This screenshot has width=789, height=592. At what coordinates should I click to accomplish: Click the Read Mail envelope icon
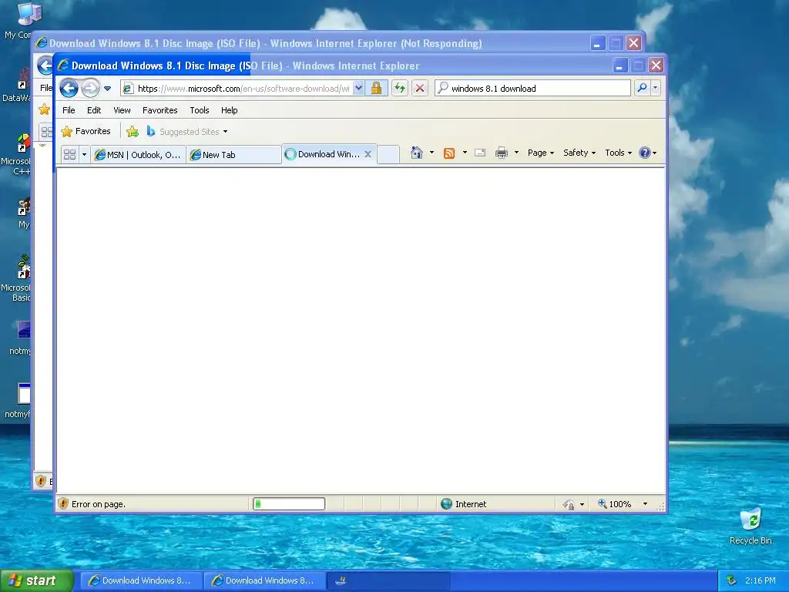pos(480,153)
